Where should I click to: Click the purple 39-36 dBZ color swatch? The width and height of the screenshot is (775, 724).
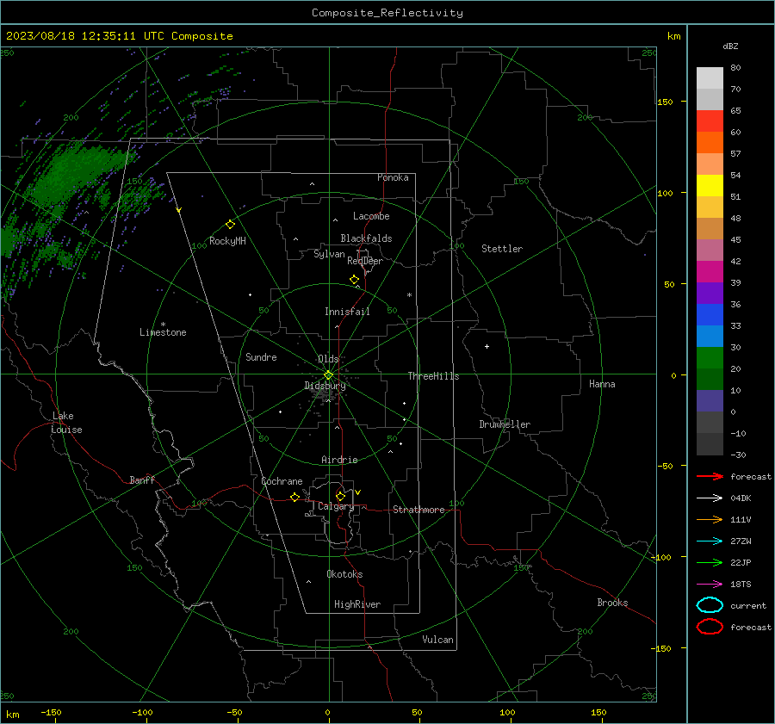click(710, 293)
